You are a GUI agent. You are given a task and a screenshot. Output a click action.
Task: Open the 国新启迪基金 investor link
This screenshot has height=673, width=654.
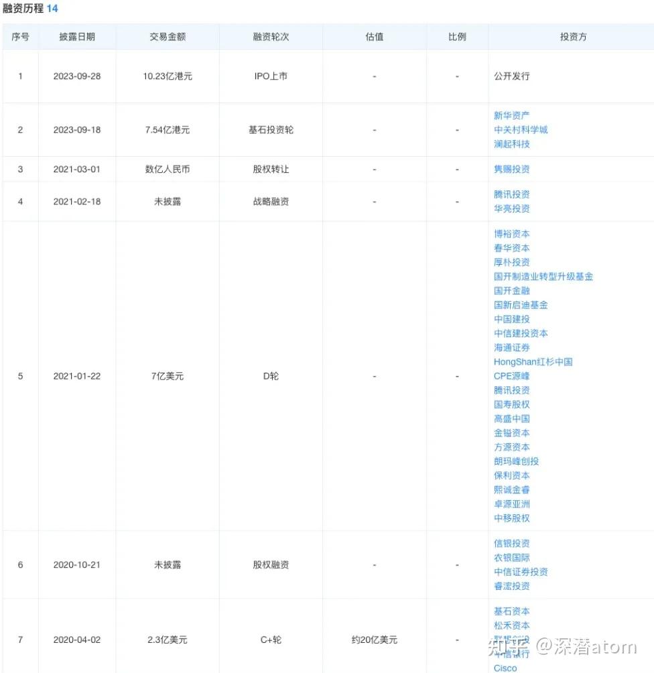pyautogui.click(x=521, y=305)
